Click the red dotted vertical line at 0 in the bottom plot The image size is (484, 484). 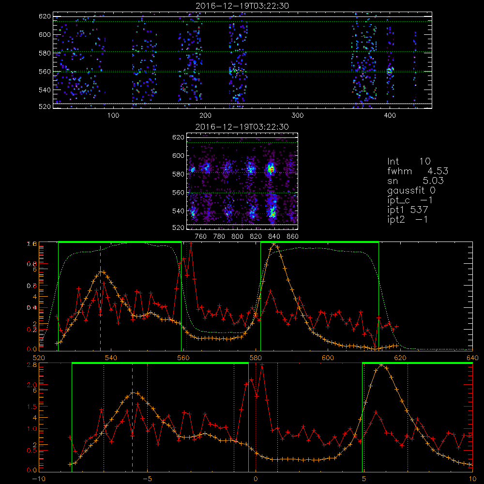coord(256,418)
